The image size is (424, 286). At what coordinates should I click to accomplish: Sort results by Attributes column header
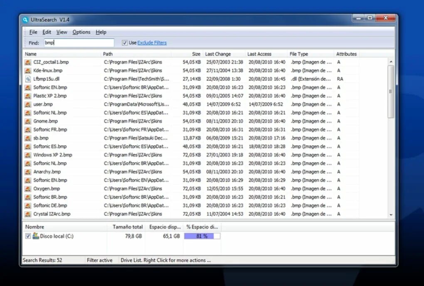tap(347, 54)
